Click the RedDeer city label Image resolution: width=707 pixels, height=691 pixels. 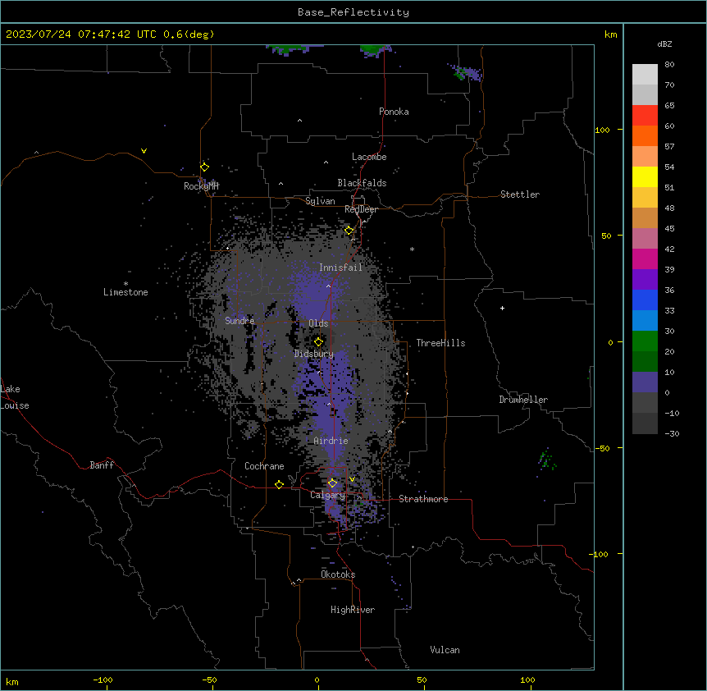tap(361, 209)
